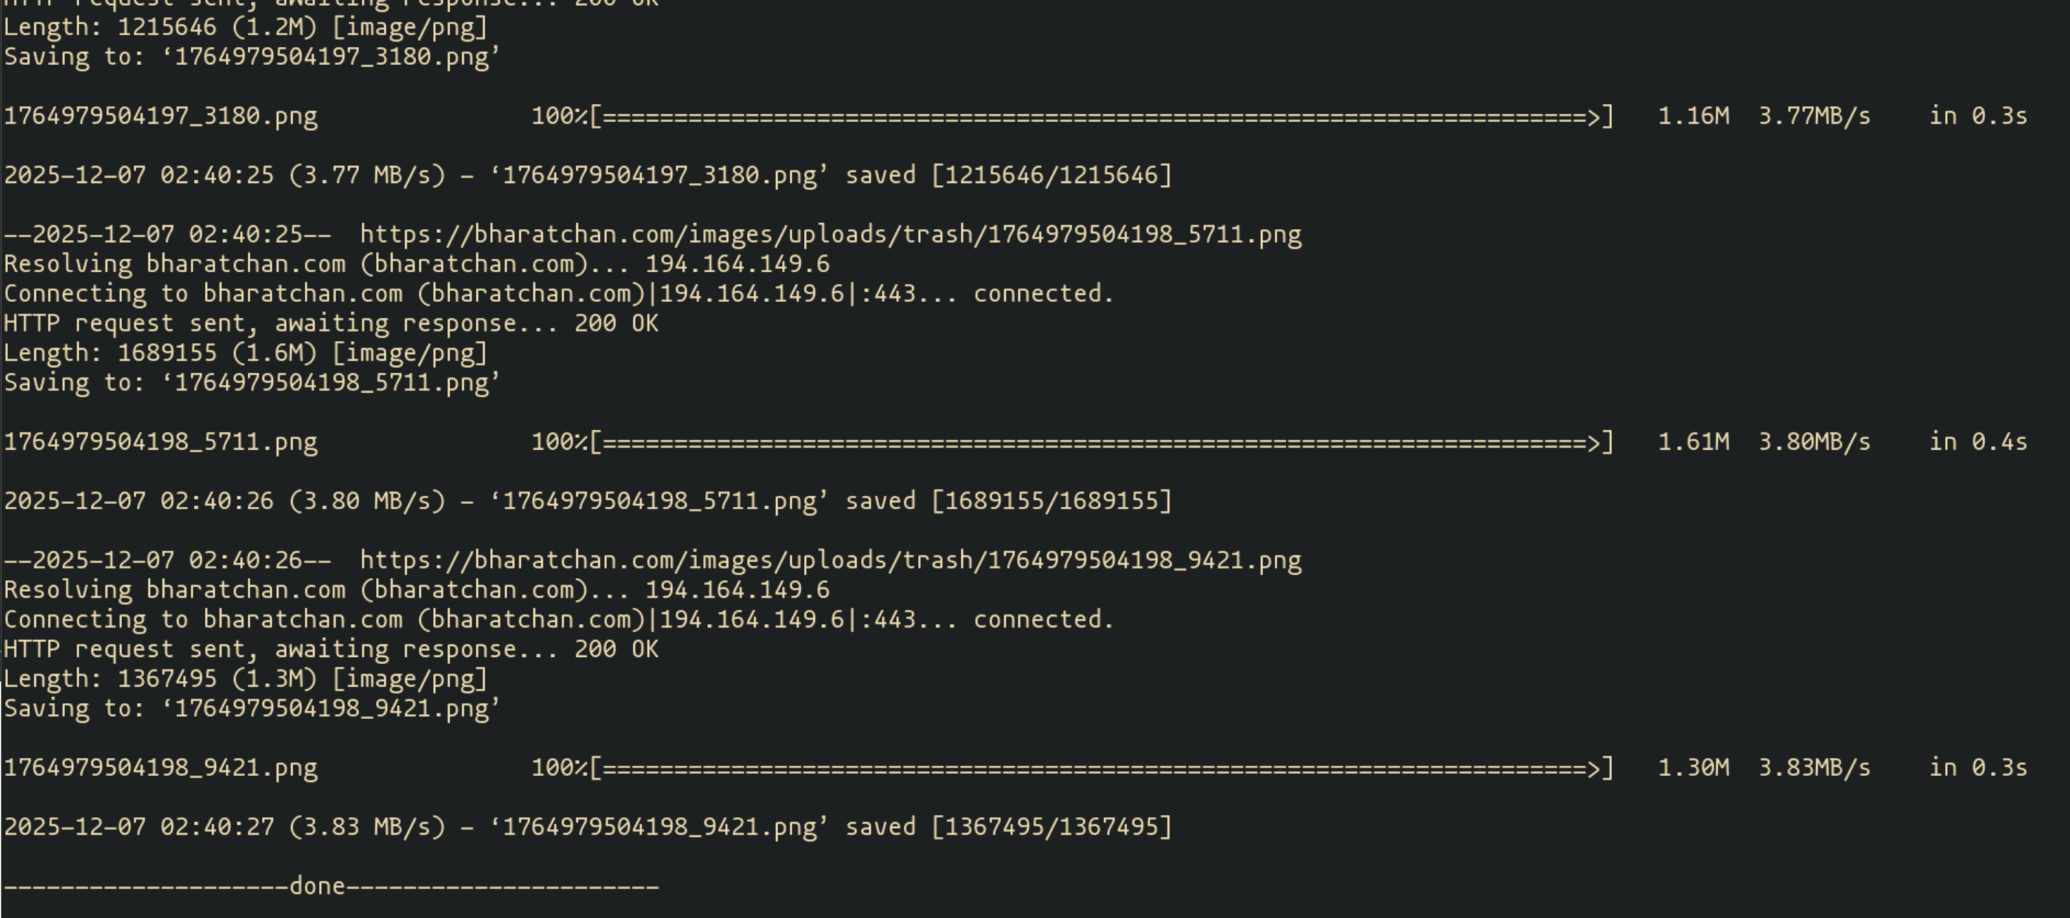Click the 'done' separator line text
The width and height of the screenshot is (2070, 918).
tap(317, 886)
